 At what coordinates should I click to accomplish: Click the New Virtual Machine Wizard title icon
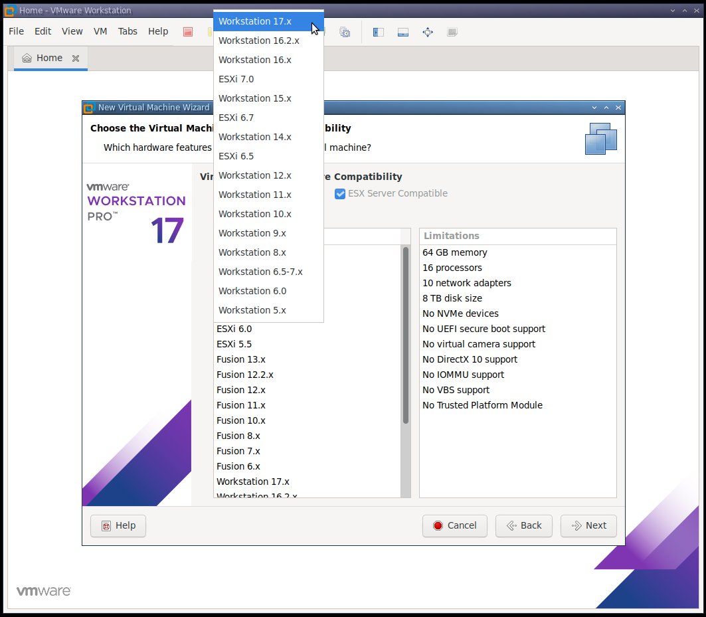tap(89, 108)
